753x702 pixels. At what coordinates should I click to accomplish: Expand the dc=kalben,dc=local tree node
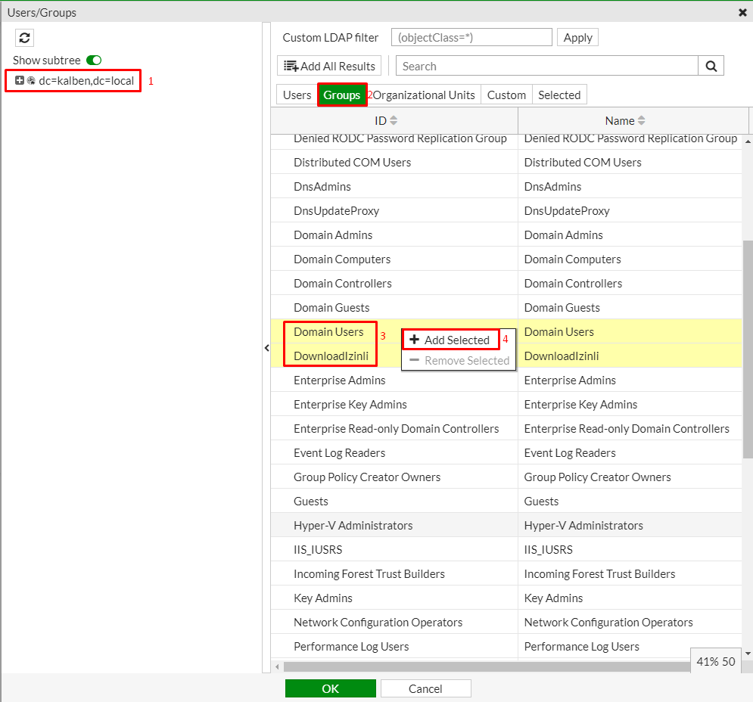click(x=20, y=80)
